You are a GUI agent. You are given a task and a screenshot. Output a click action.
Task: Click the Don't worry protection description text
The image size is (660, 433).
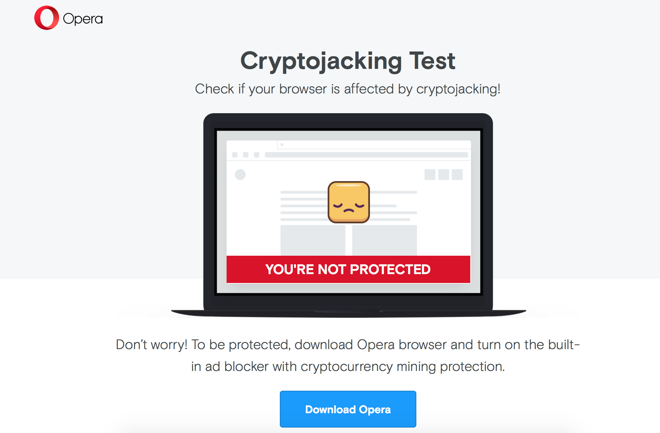348,355
